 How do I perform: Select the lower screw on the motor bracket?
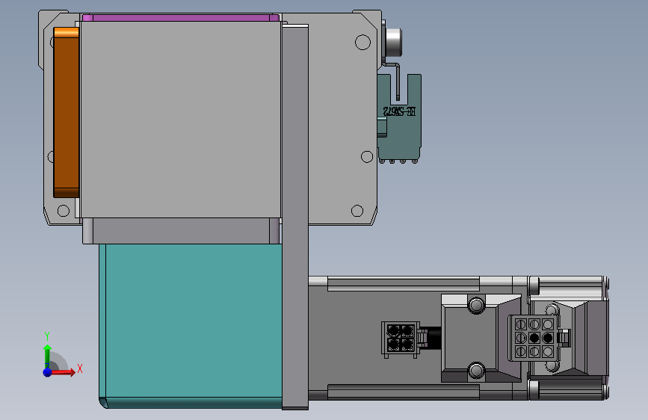pos(476,370)
